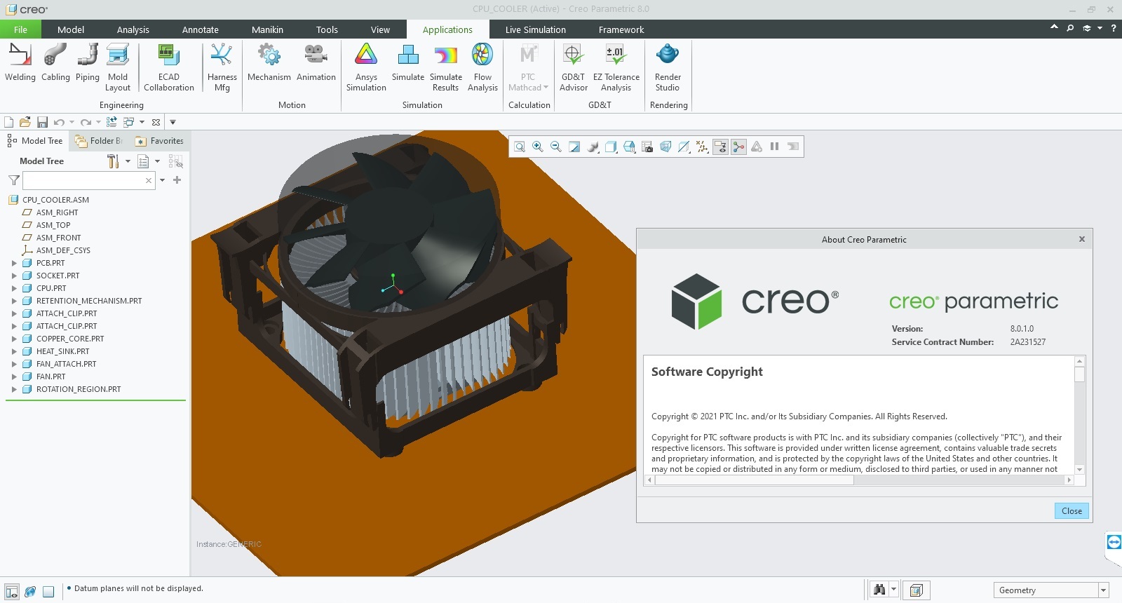1122x603 pixels.
Task: Click the Model Tree filter funnel icon
Action: pos(13,180)
